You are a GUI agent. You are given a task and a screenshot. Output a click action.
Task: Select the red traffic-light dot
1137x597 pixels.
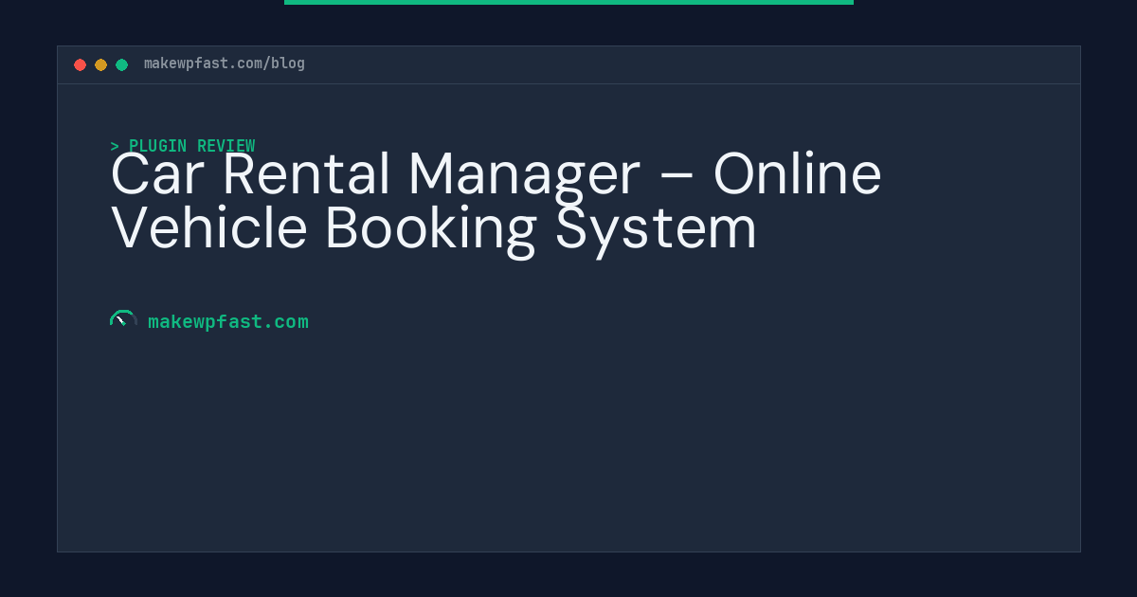point(81,64)
